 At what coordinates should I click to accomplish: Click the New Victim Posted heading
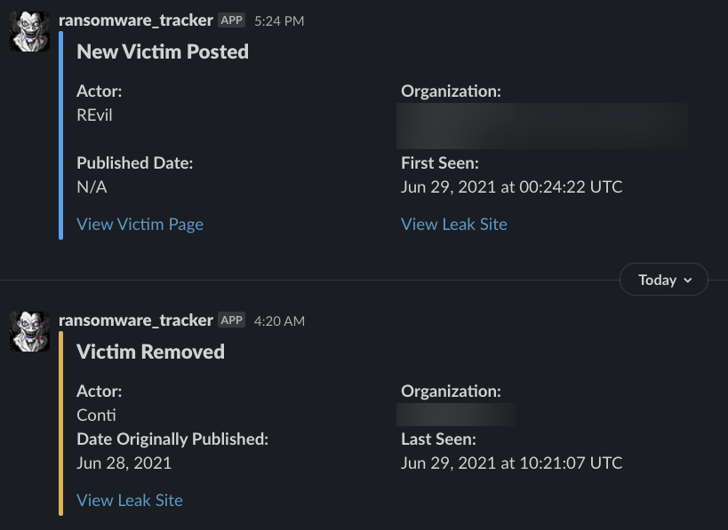pyautogui.click(x=163, y=51)
